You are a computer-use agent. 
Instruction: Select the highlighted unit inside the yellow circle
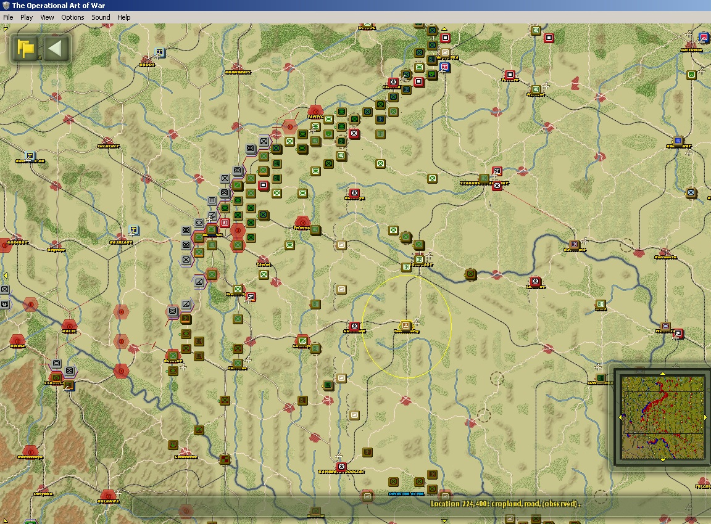pyautogui.click(x=405, y=325)
